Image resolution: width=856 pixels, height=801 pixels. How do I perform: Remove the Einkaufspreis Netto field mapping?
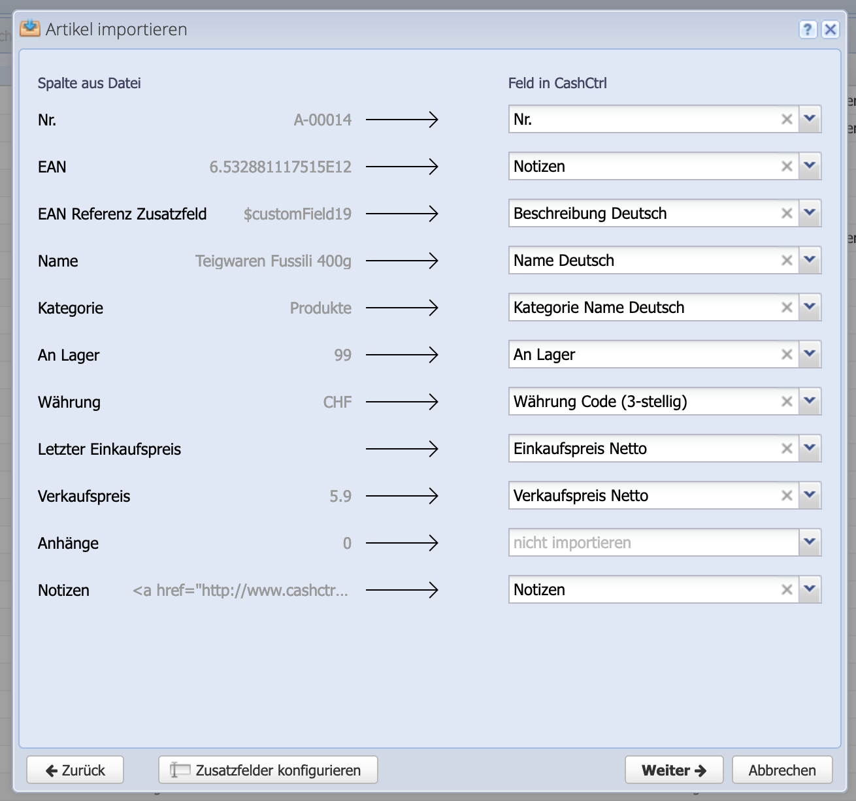pyautogui.click(x=787, y=448)
